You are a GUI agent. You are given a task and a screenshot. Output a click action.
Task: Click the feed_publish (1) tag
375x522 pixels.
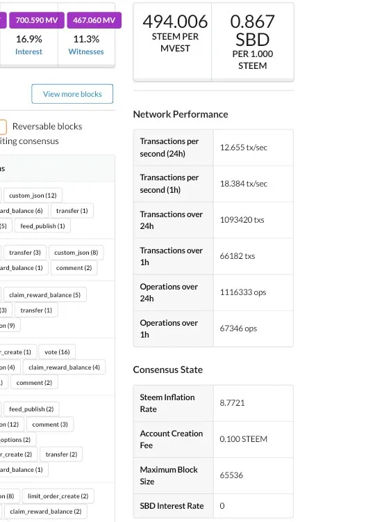click(42, 226)
